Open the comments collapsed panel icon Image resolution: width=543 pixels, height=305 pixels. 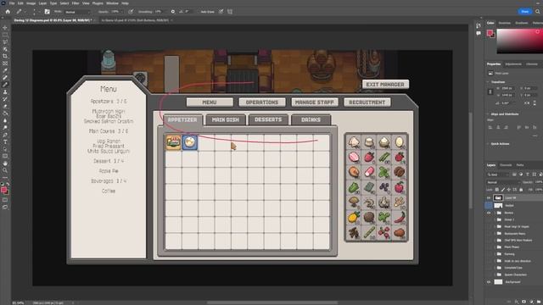pyautogui.click(x=479, y=33)
